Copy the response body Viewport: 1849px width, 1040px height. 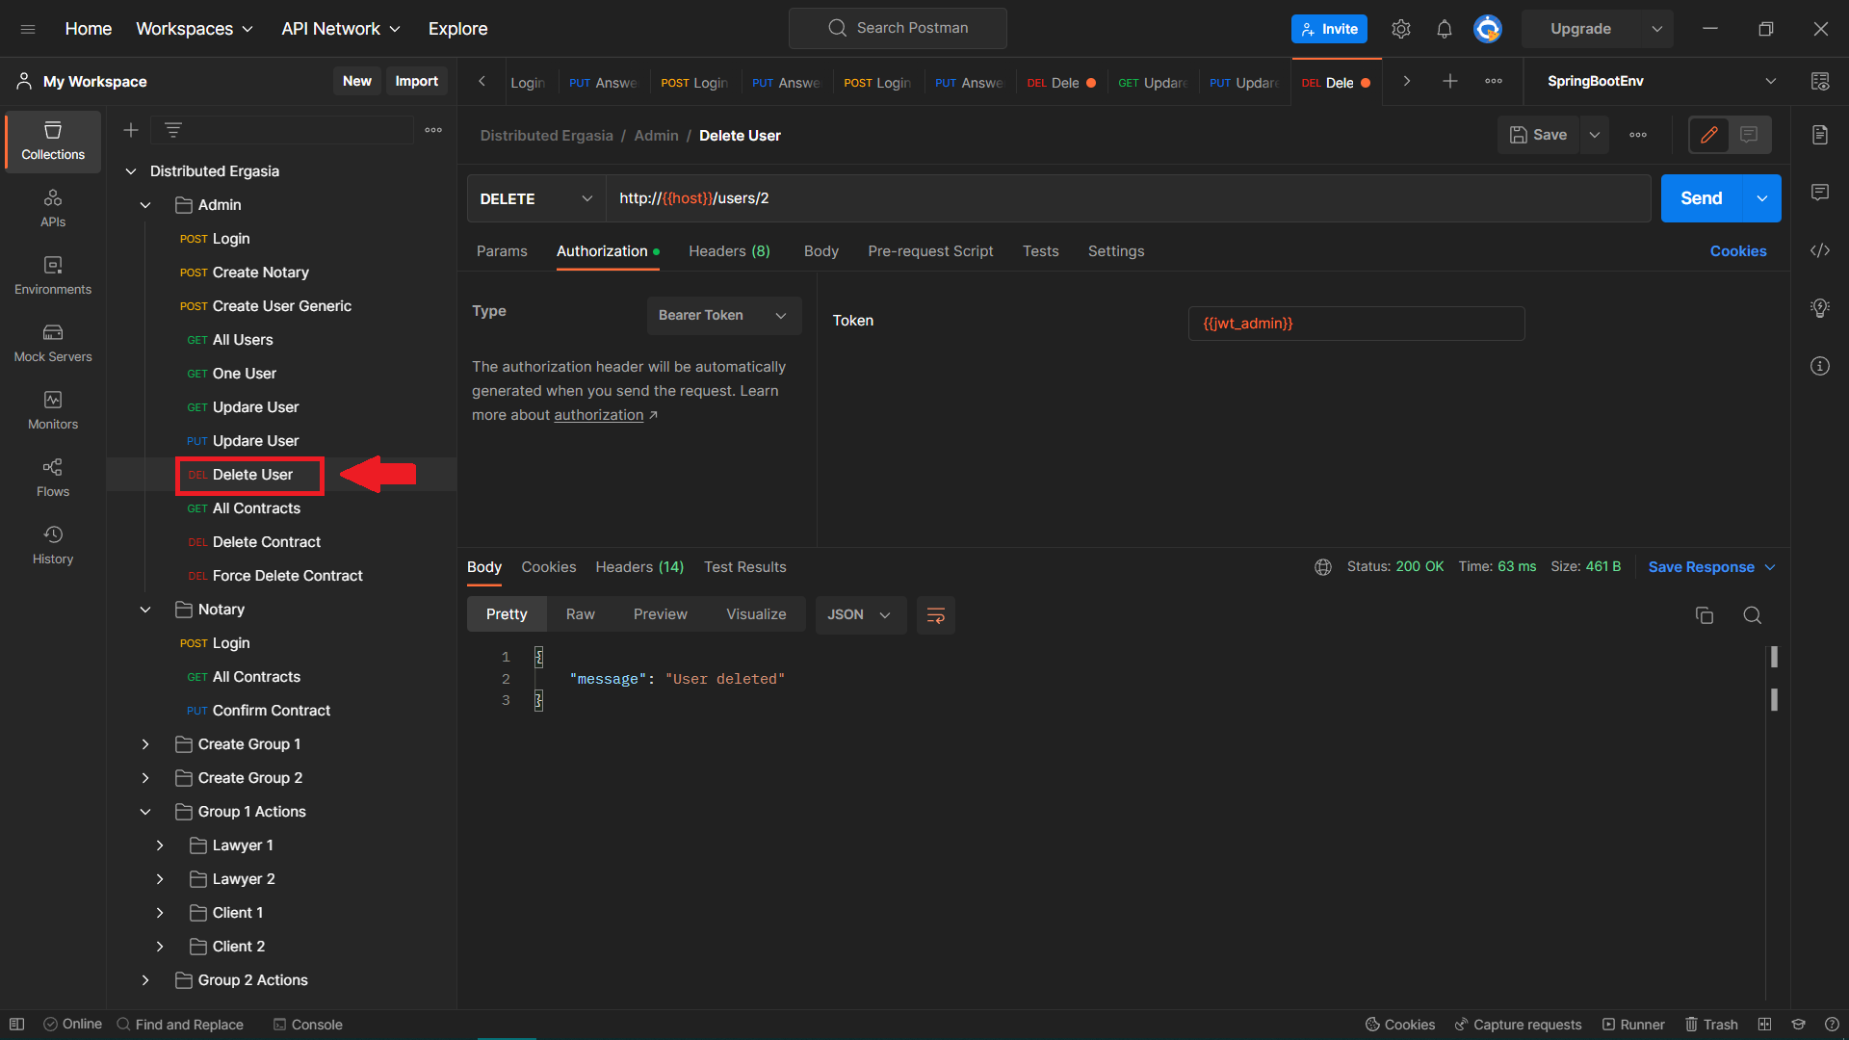pos(1705,615)
